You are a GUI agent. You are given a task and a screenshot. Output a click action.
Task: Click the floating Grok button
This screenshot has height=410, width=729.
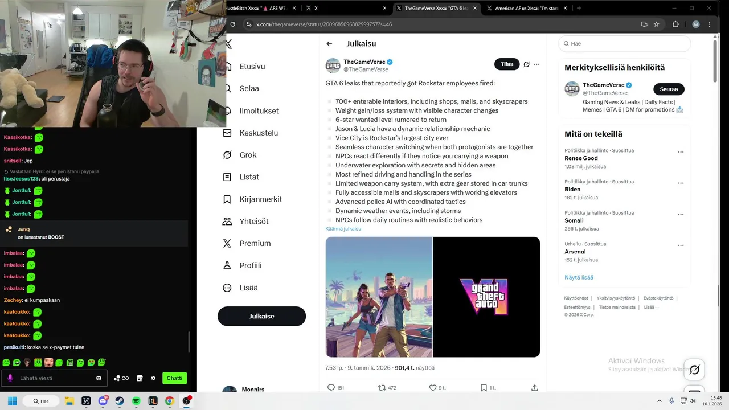[694, 370]
